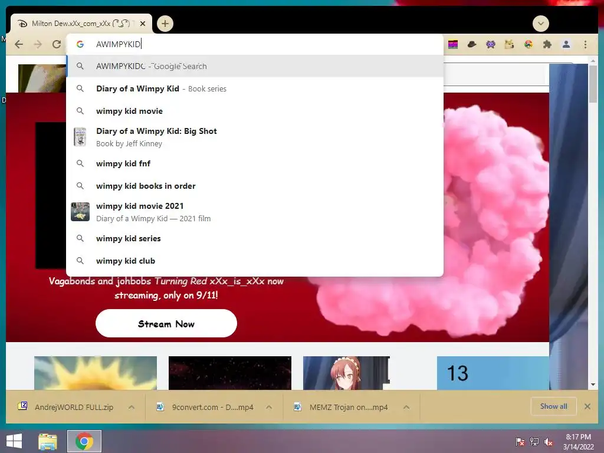Click search icon beside wimpy kid fnf
Viewport: 604px width, 453px height.
80,163
